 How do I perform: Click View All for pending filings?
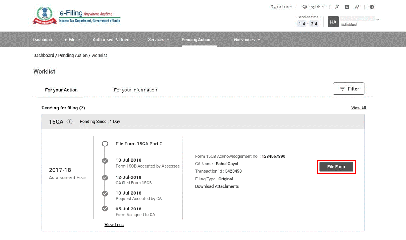[x=358, y=108]
